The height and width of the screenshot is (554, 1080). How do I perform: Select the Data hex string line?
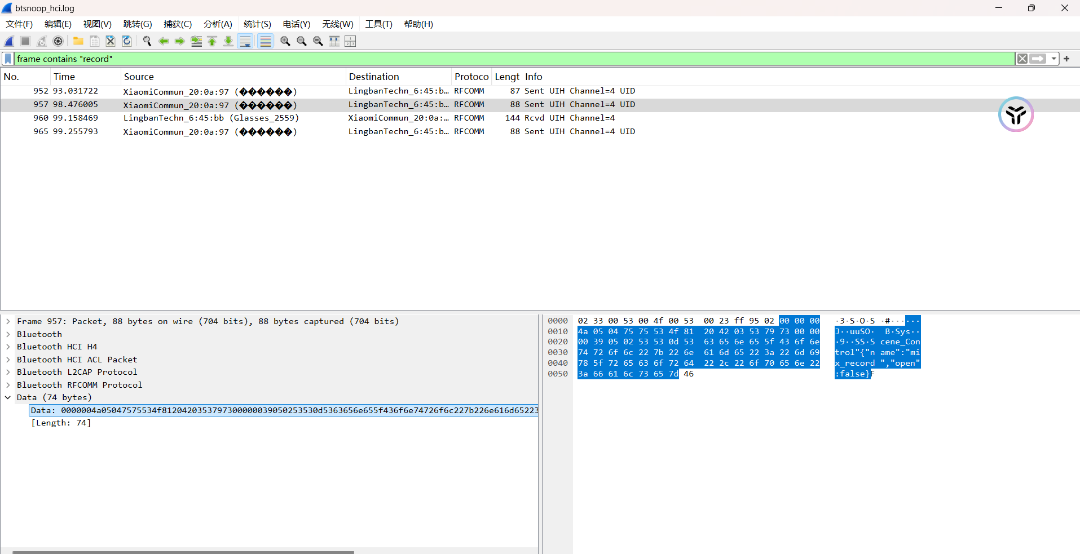(284, 410)
